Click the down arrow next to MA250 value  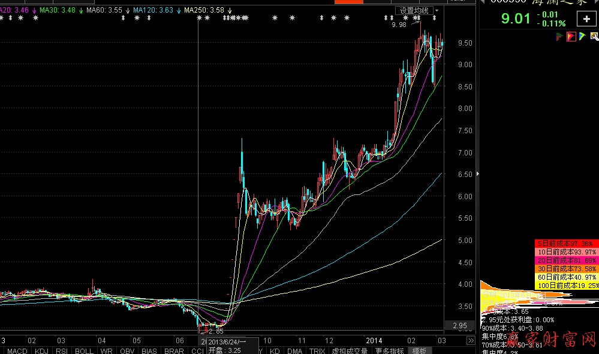229,10
